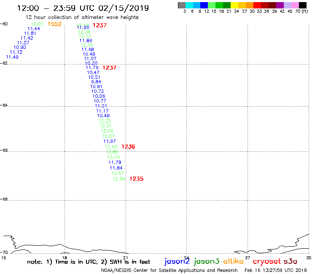This screenshot has width=312, height=274.
Task: Click the wave height reading '11.07'
Action: [x=90, y=59]
